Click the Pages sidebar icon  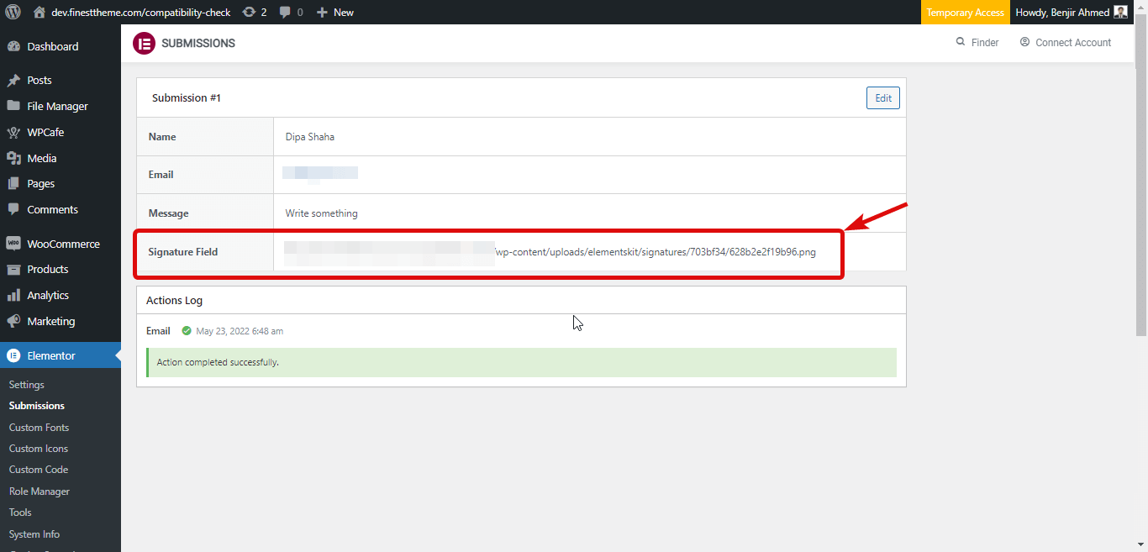[x=13, y=184]
